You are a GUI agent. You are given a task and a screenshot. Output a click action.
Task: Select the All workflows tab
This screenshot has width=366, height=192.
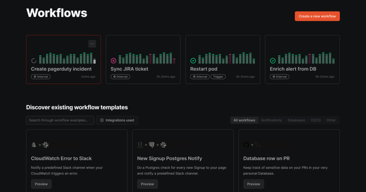[244, 120]
